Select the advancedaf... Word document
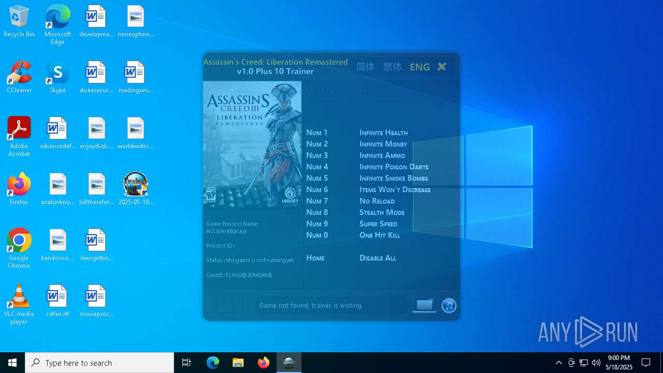 click(x=57, y=134)
